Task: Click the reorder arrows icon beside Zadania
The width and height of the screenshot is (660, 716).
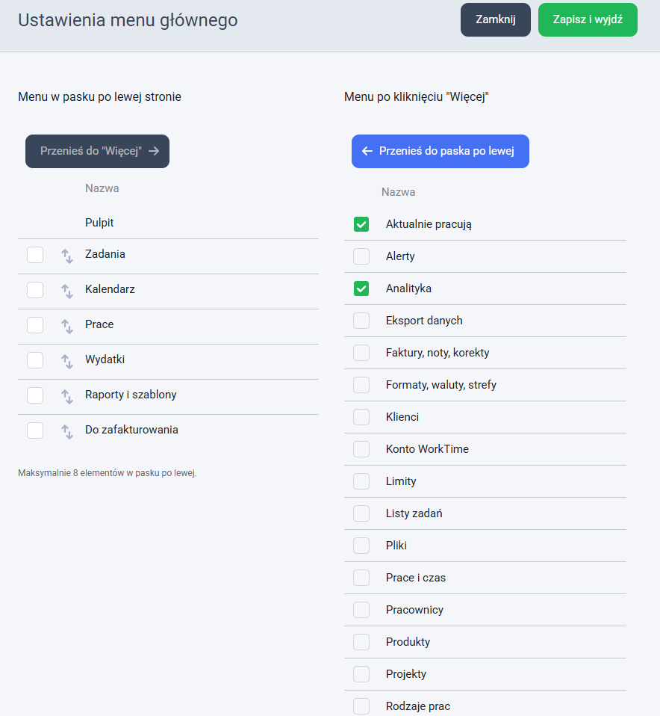Action: point(67,256)
